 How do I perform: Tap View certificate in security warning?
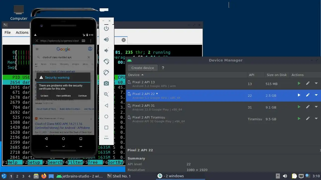63,96
